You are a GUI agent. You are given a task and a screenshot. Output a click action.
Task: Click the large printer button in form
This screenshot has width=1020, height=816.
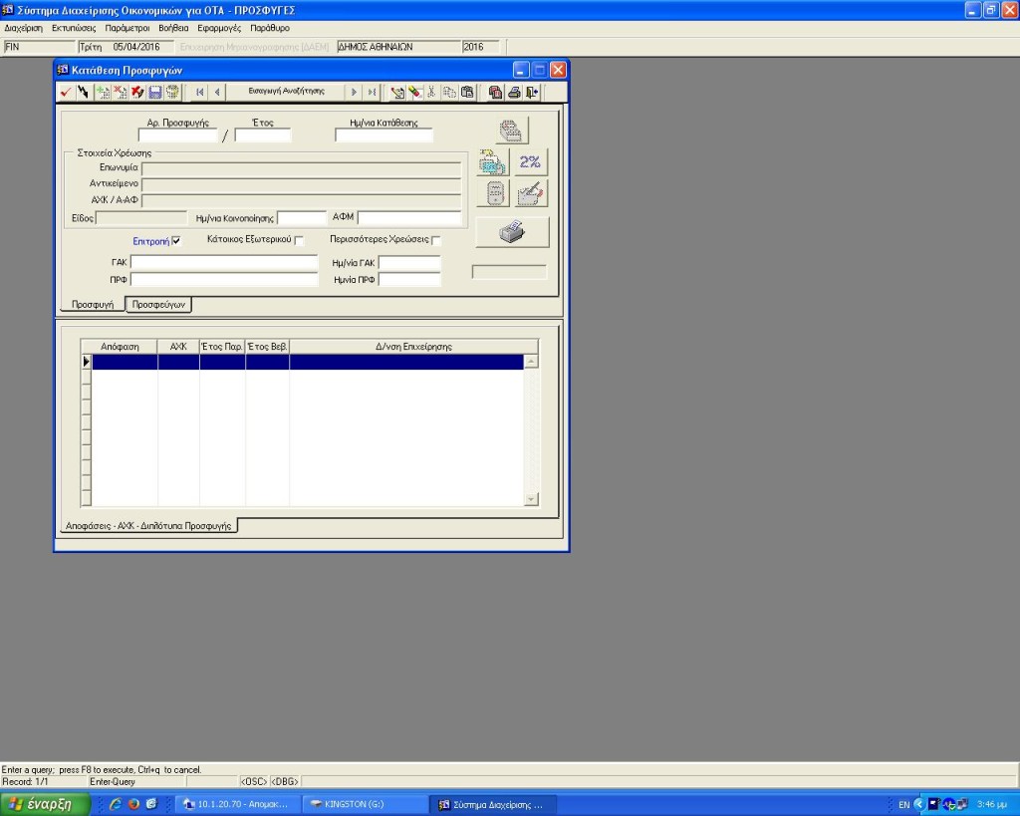[512, 232]
